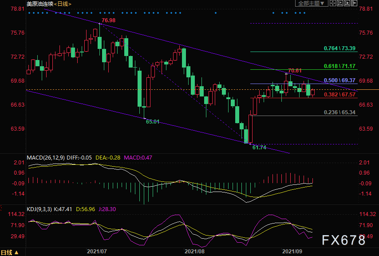The height and width of the screenshot is (256, 379).
Task: Click the KDJ(9,3,3) indicator label
Action: pos(39,209)
